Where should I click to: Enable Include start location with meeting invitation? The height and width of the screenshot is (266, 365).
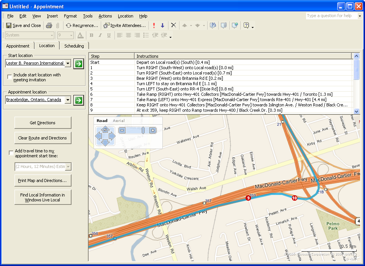[10, 77]
